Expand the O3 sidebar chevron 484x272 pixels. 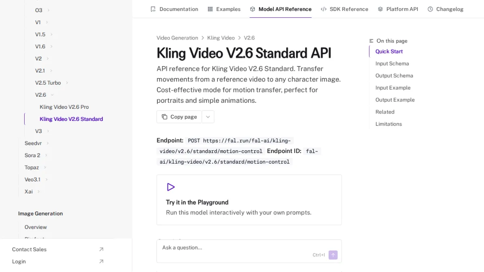(x=48, y=10)
